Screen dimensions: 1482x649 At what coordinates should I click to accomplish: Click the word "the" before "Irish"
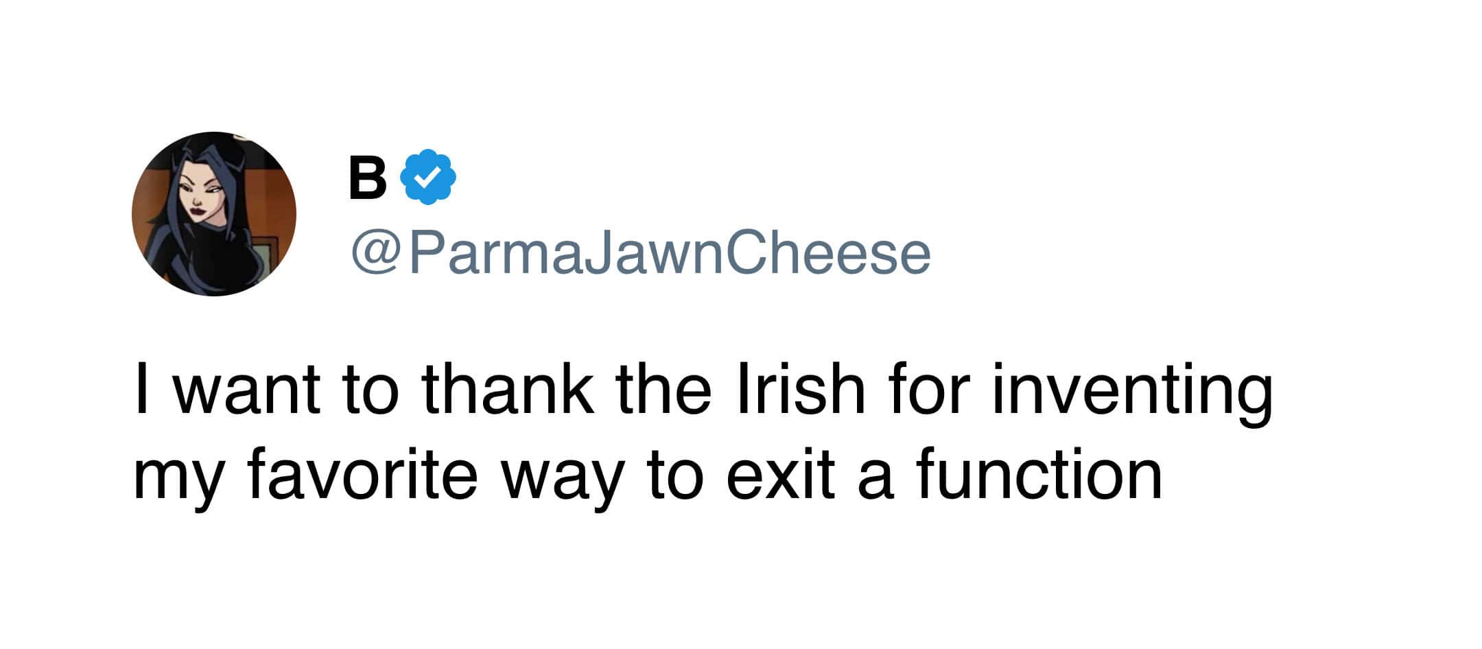coord(663,390)
